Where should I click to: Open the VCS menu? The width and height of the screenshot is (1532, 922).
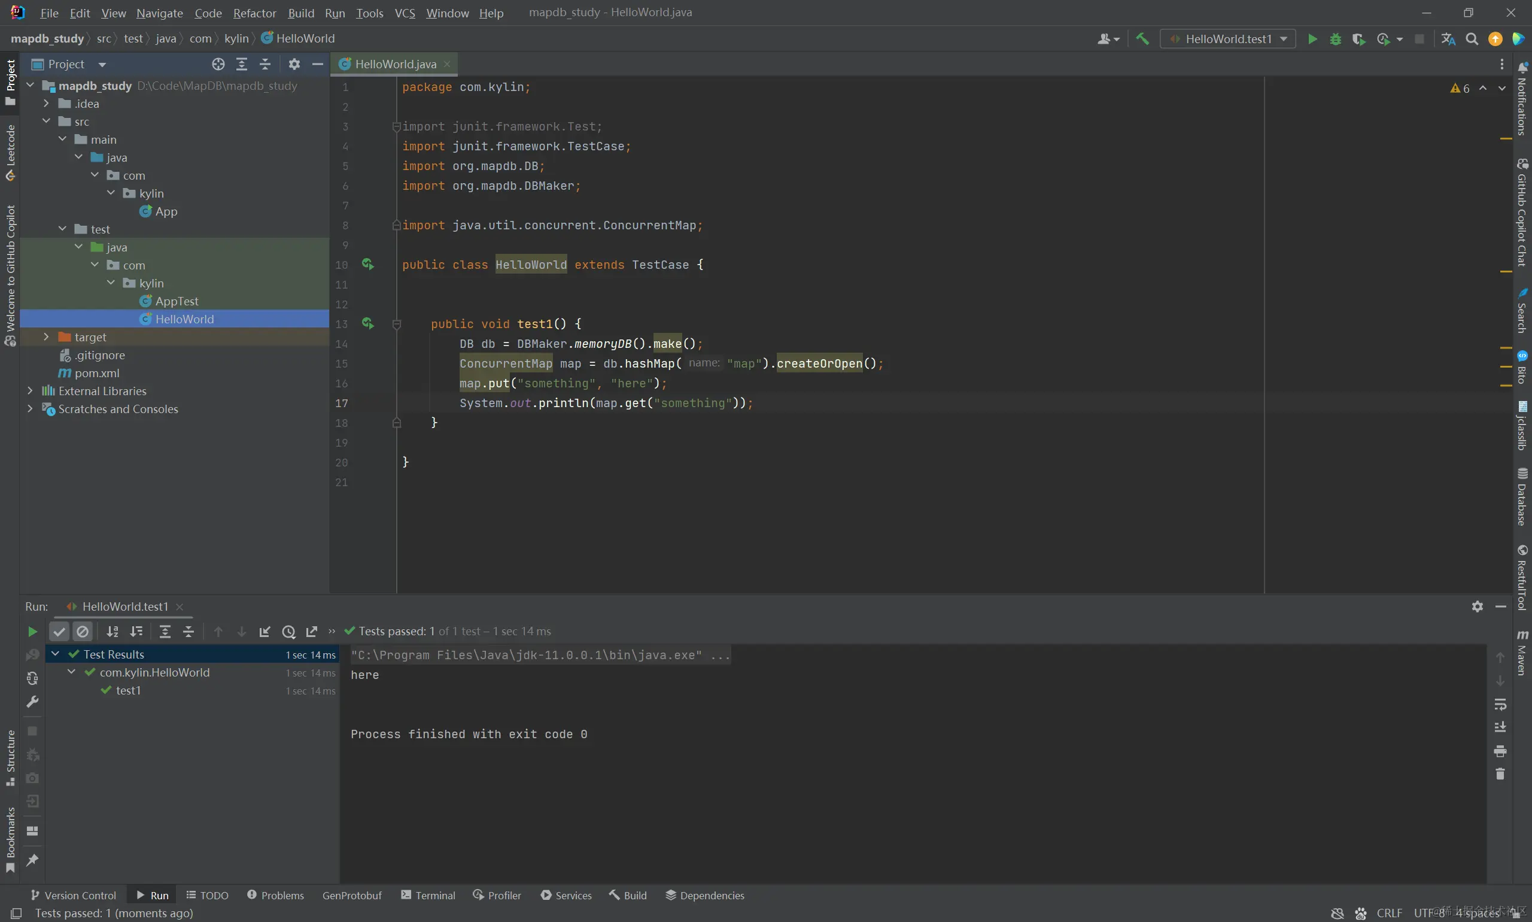coord(405,13)
